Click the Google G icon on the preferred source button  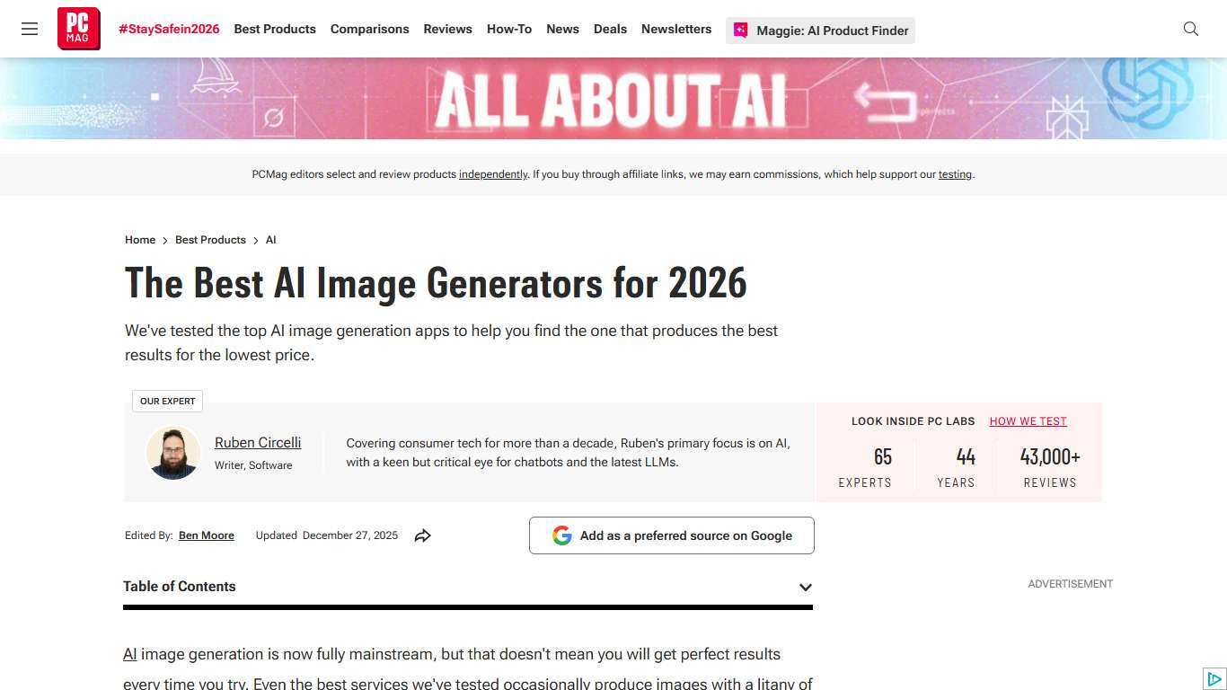[x=561, y=535]
